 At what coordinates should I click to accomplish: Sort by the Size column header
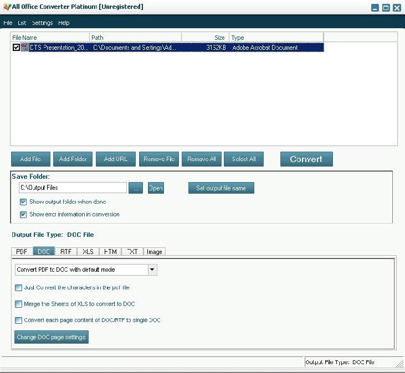(206, 38)
